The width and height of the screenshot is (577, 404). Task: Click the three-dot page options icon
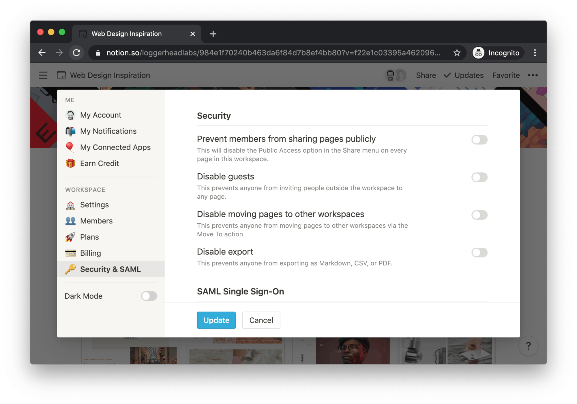click(x=533, y=75)
